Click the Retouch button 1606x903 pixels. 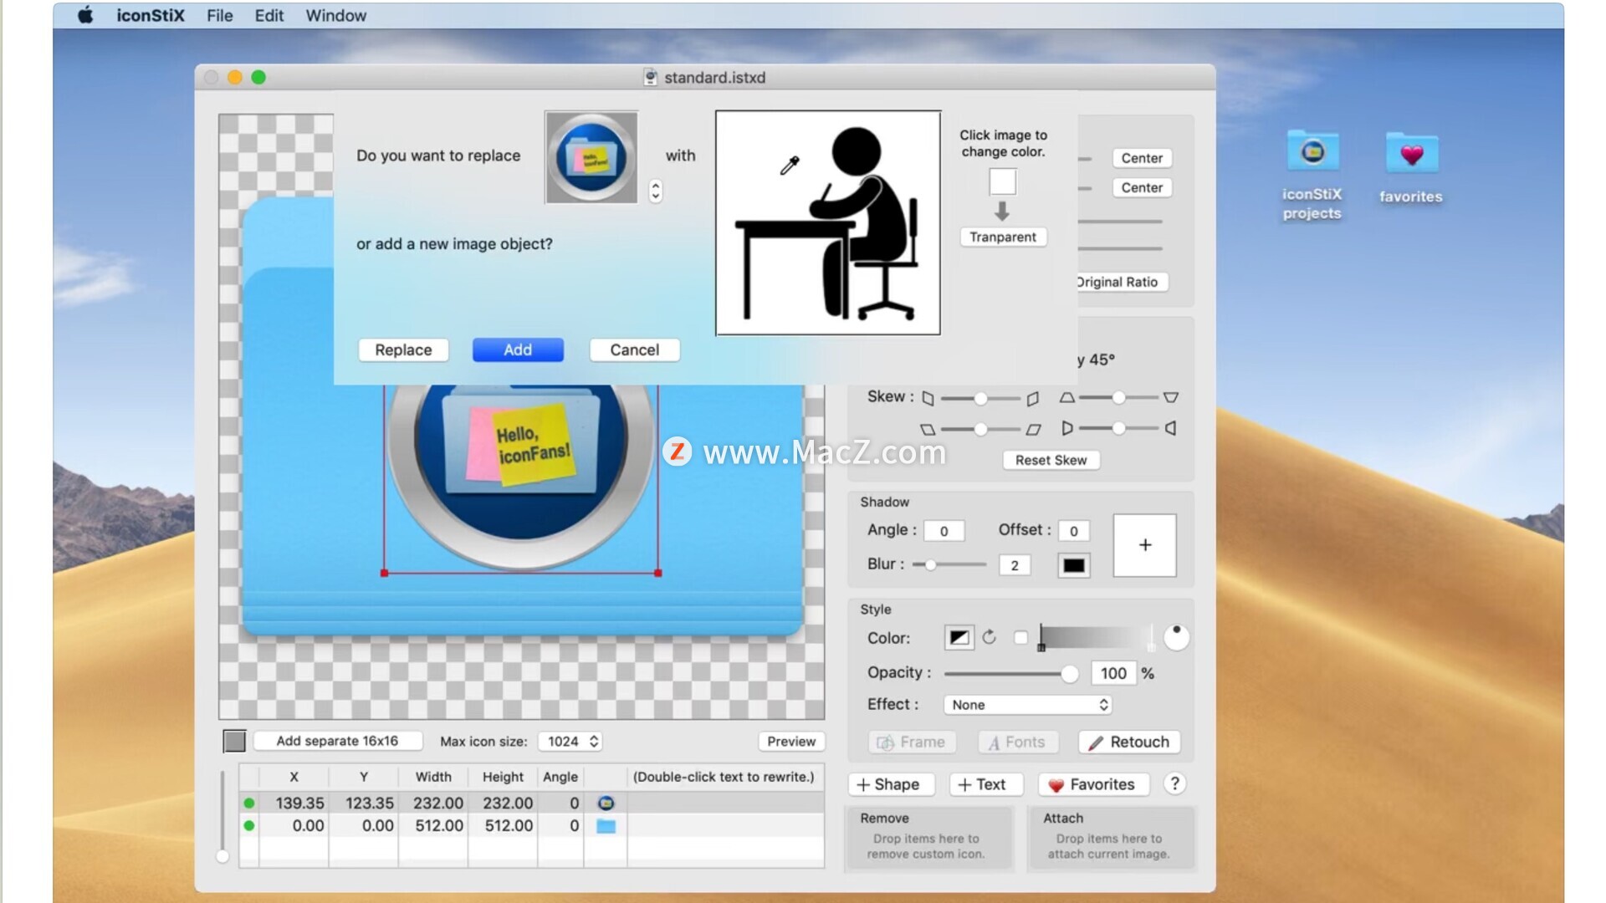(1128, 742)
